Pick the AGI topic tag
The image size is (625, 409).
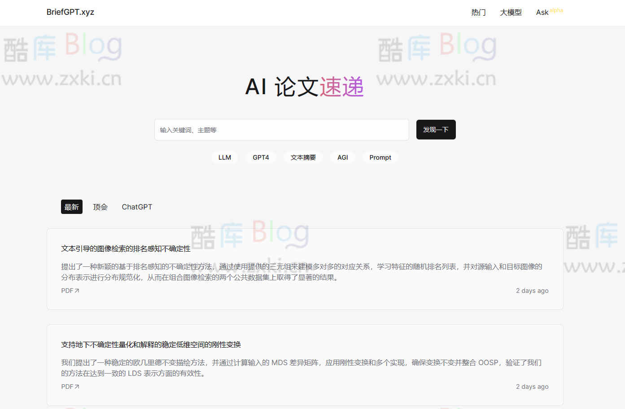(x=342, y=157)
